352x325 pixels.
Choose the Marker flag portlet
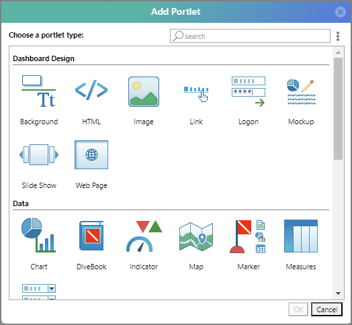248,236
